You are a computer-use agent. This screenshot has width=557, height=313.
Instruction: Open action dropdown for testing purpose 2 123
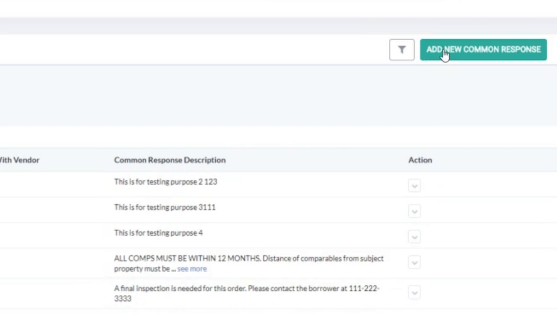point(414,186)
